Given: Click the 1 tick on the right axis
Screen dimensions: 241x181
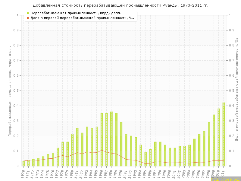Looking at the screenshot, I should [x=230, y=15].
